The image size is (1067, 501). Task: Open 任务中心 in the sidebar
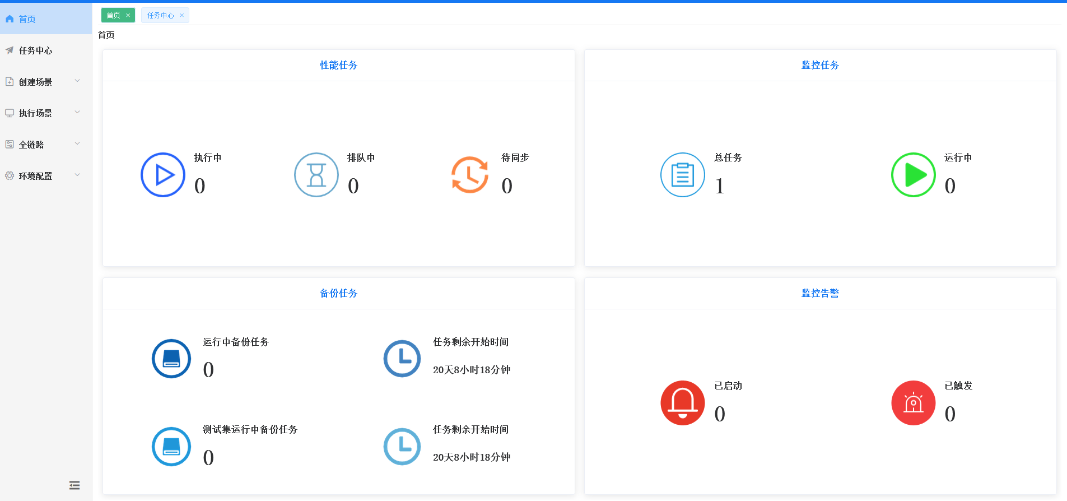pyautogui.click(x=36, y=50)
